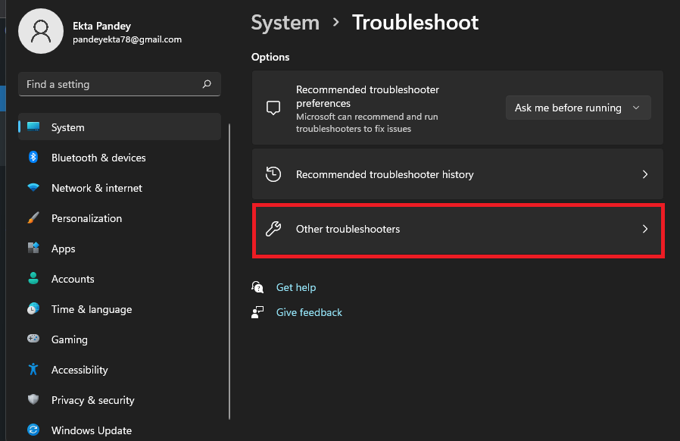Image resolution: width=680 pixels, height=441 pixels.
Task: Click the Privacy & security shield icon
Action: [33, 400]
